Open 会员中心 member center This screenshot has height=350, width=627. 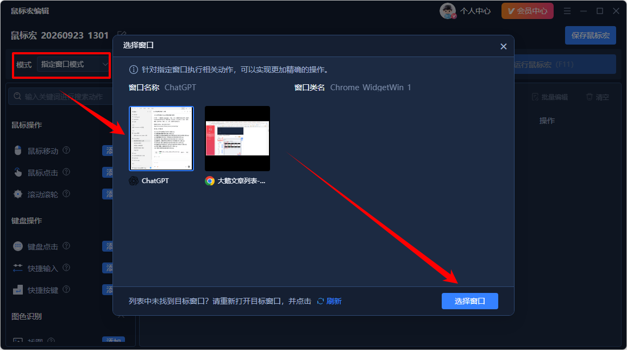[x=528, y=11]
